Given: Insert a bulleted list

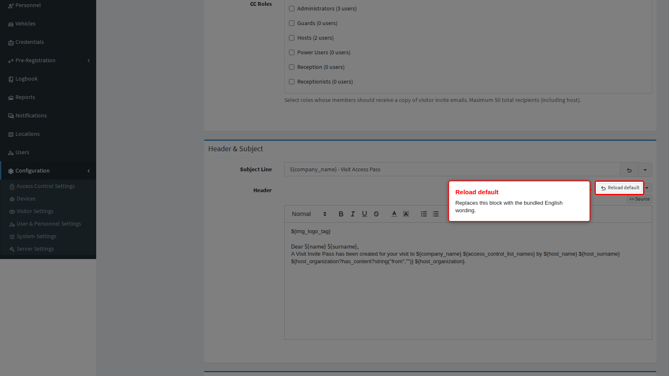Looking at the screenshot, I should [x=436, y=214].
